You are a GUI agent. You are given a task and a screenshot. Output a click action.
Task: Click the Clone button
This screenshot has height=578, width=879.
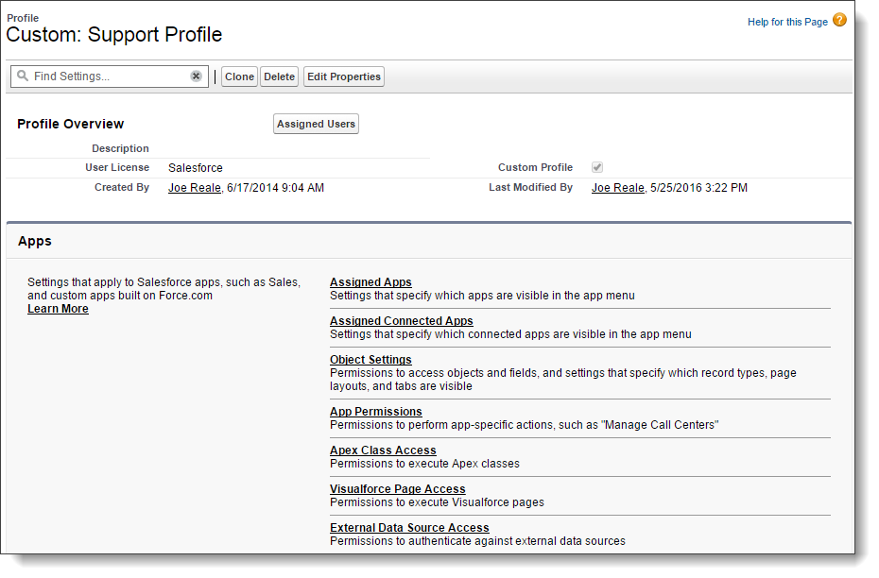point(239,76)
